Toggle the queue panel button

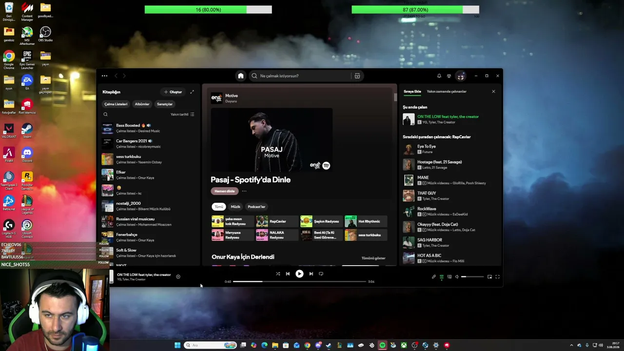point(442,277)
